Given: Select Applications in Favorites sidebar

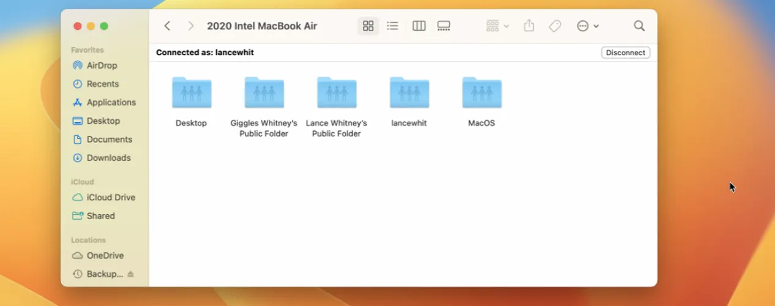Looking at the screenshot, I should point(111,102).
